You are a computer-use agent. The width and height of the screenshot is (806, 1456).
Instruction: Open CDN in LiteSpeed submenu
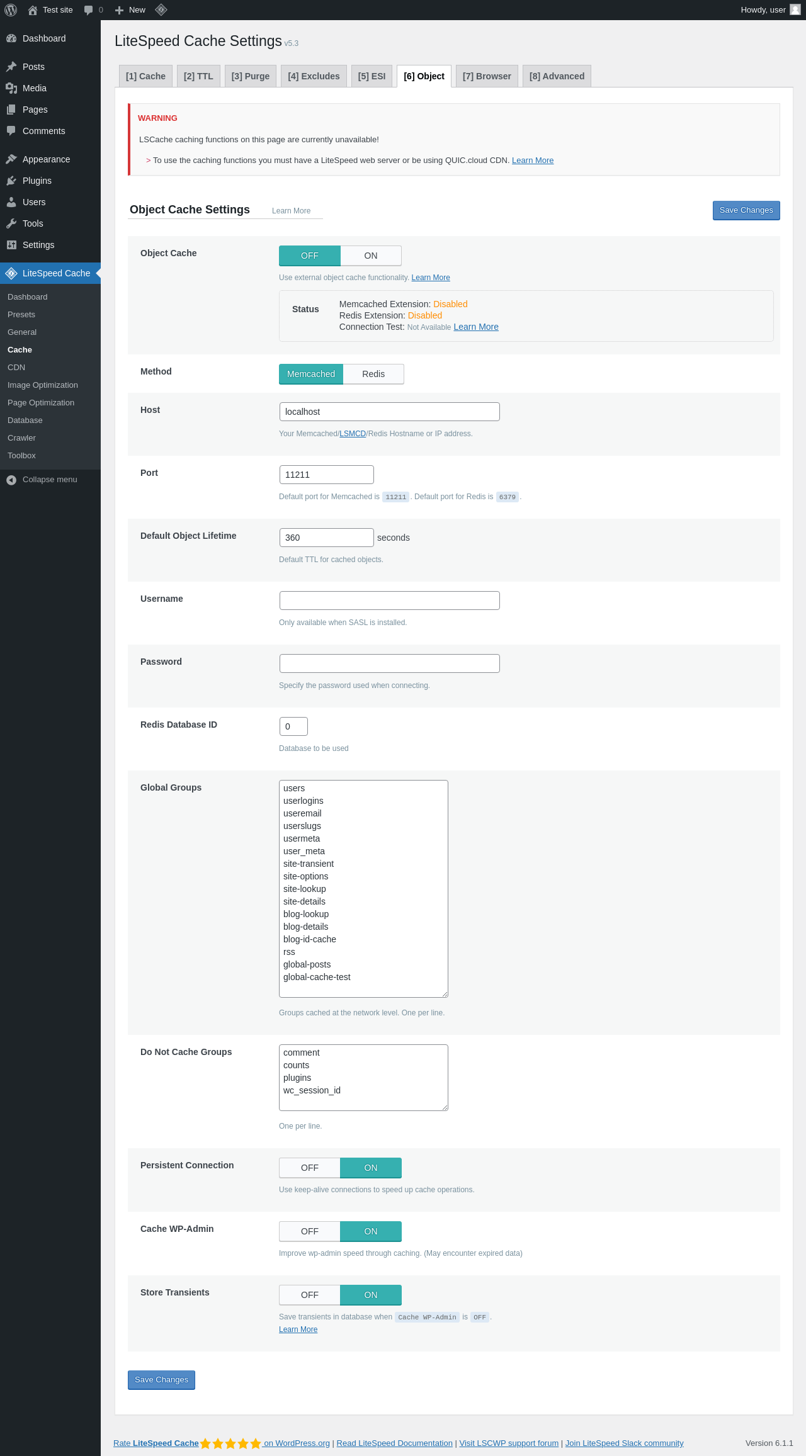(16, 368)
